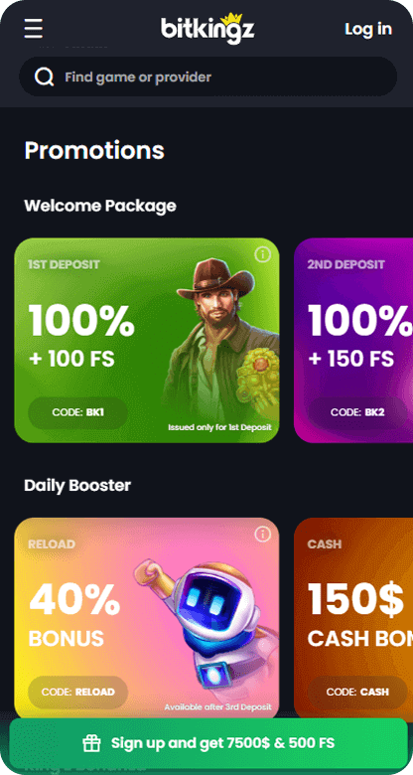This screenshot has height=775, width=413.
Task: Click the gift icon in signup banner
Action: [91, 742]
